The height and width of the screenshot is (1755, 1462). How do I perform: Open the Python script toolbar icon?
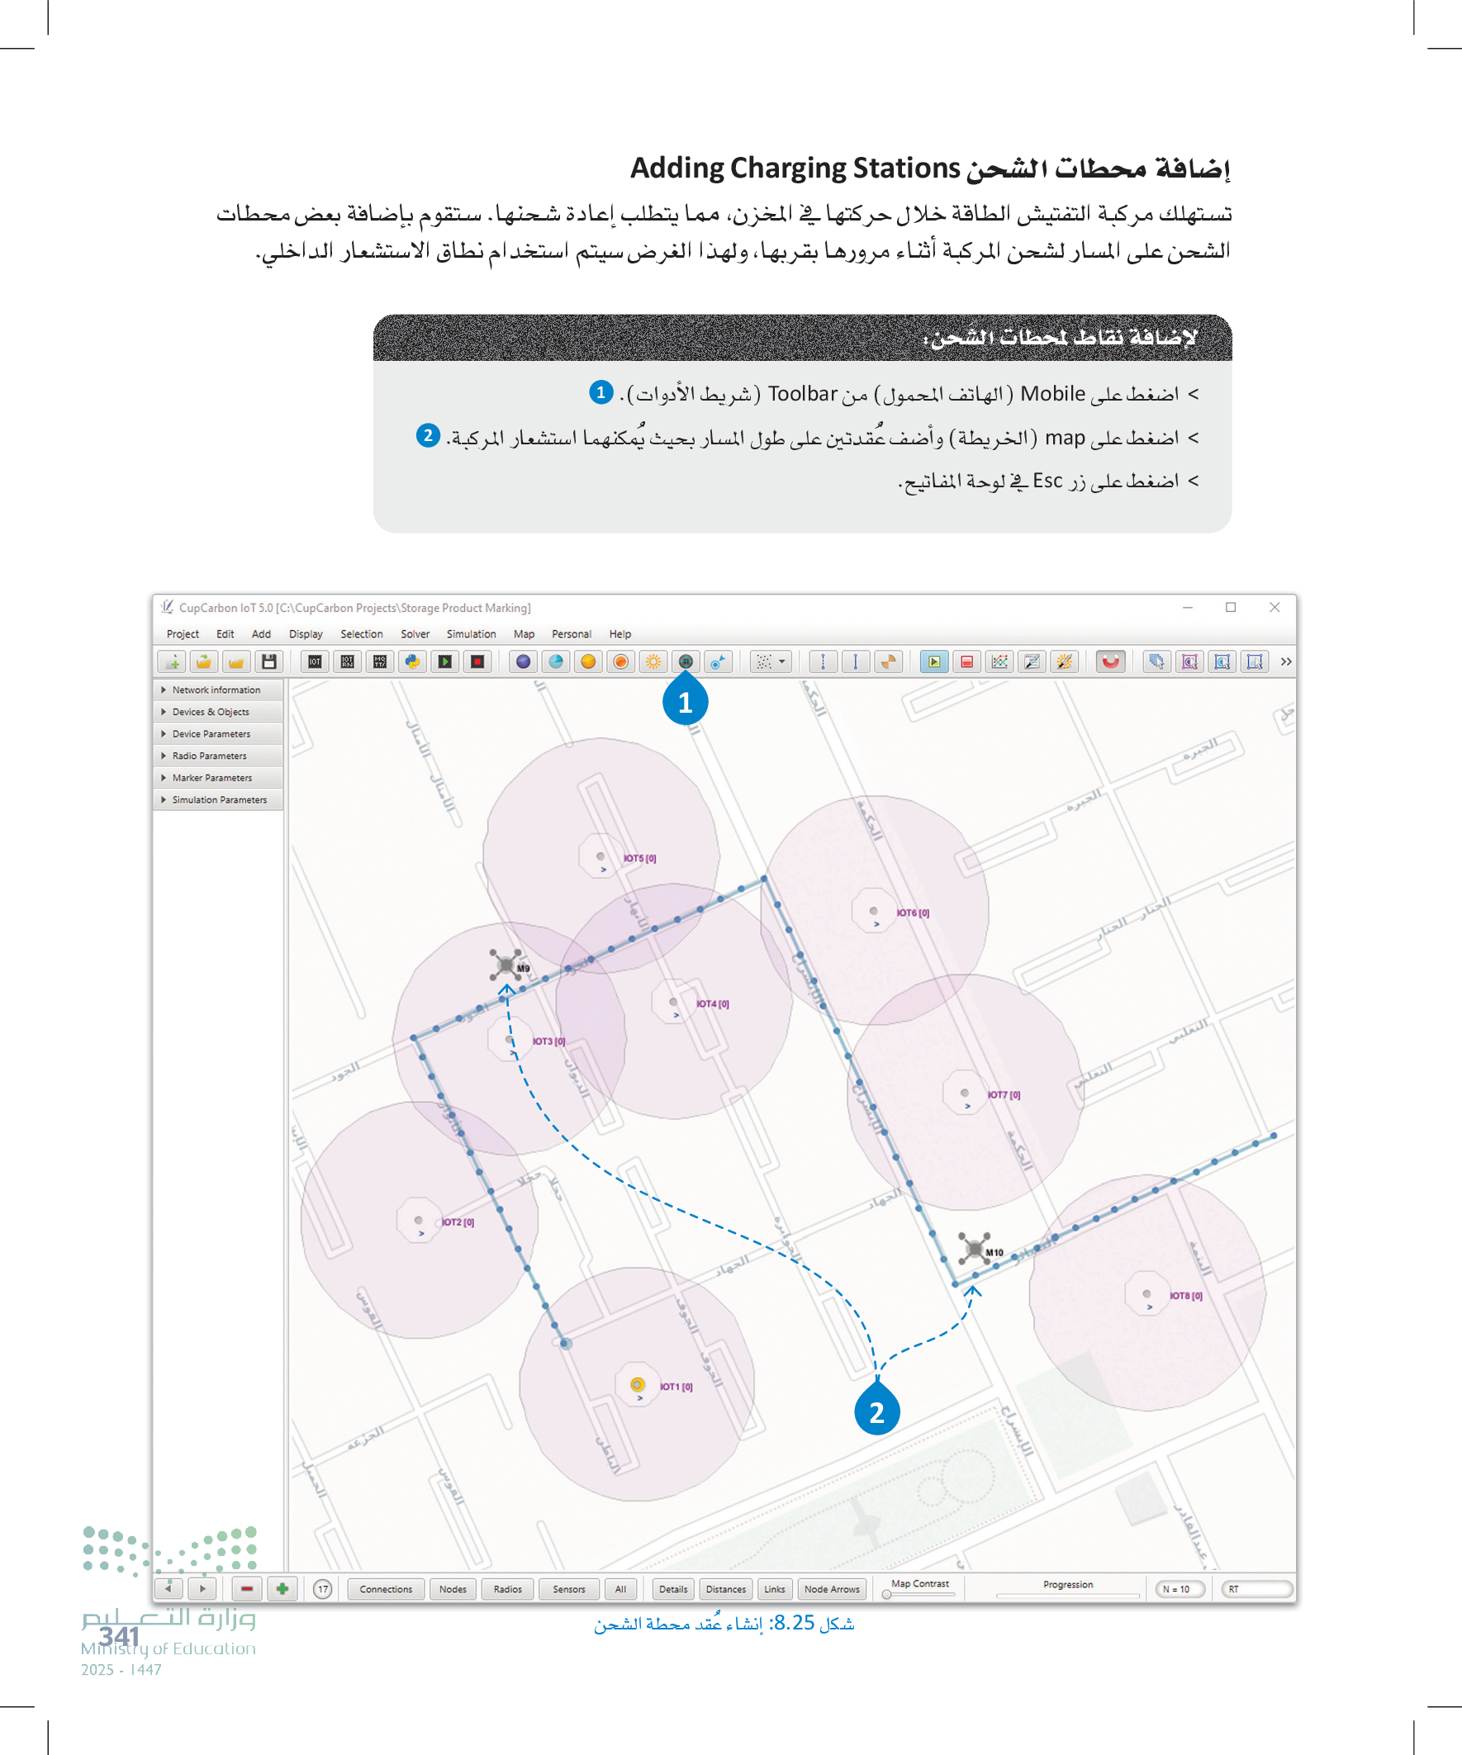coord(412,662)
